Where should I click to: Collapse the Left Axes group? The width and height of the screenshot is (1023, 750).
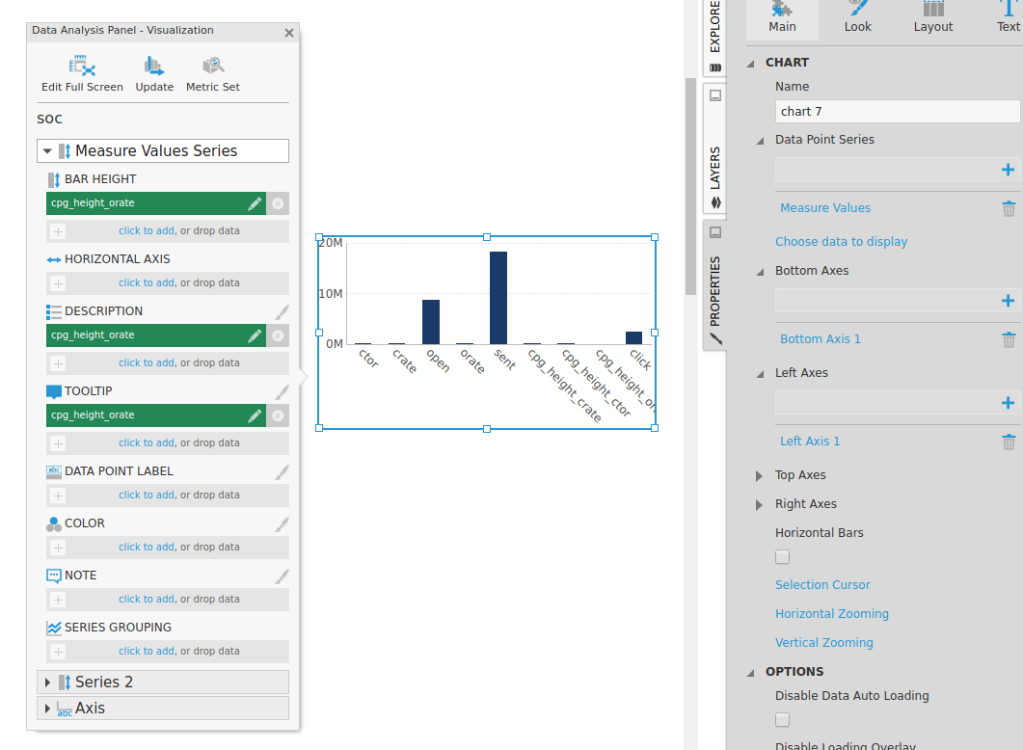[760, 374]
